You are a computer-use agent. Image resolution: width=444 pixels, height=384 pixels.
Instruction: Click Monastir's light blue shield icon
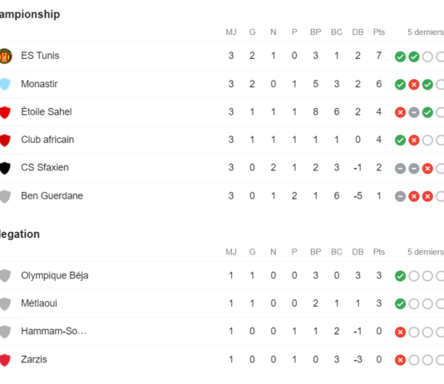5,84
